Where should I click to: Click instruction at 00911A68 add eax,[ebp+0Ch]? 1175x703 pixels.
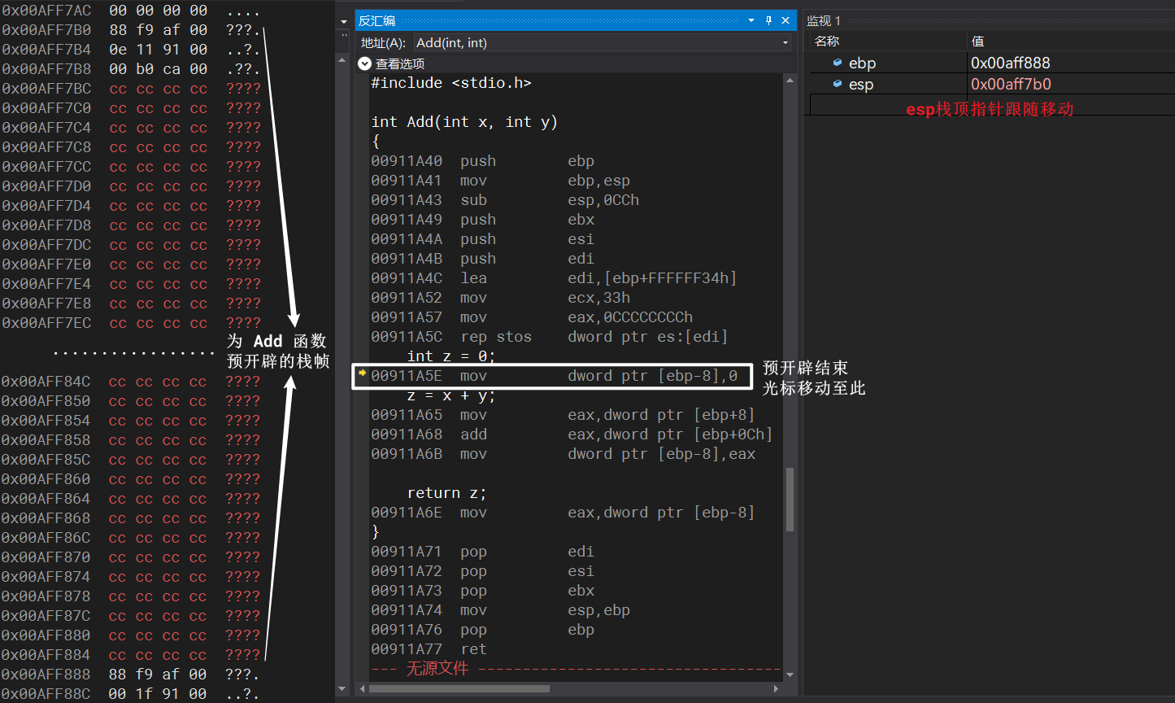pos(572,434)
